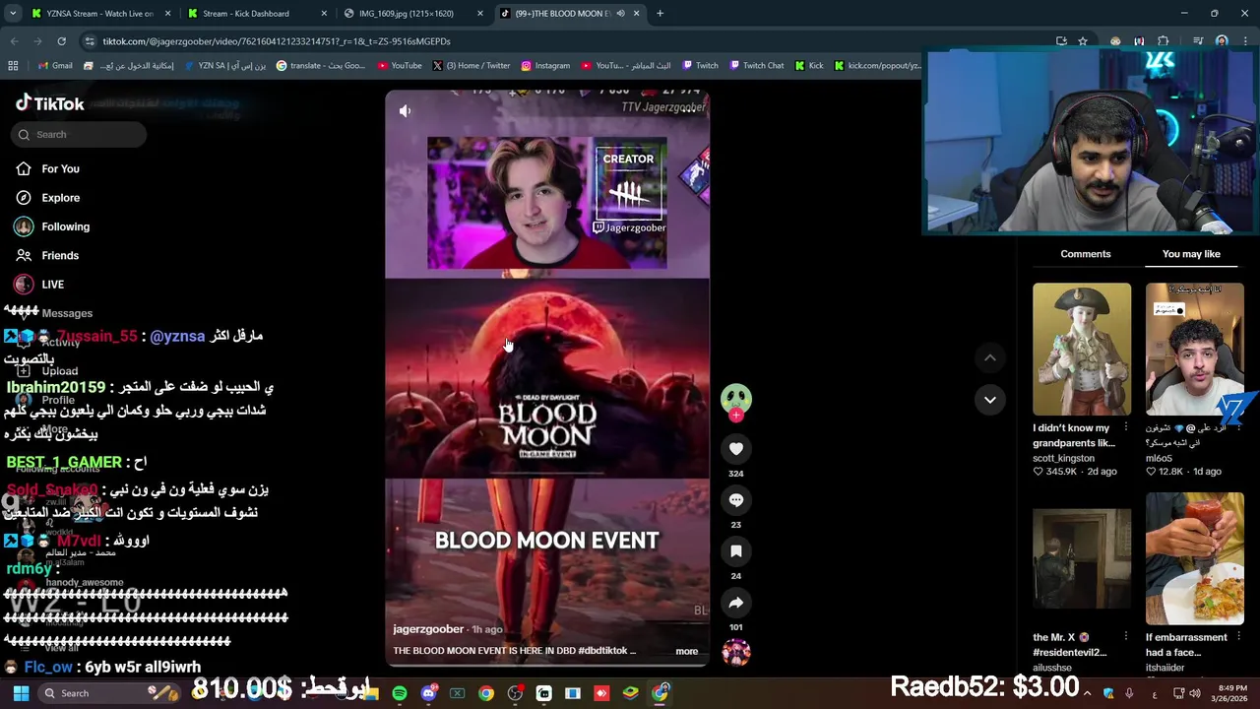Open translate Google bookmark
The width and height of the screenshot is (1260, 709).
pos(321,66)
